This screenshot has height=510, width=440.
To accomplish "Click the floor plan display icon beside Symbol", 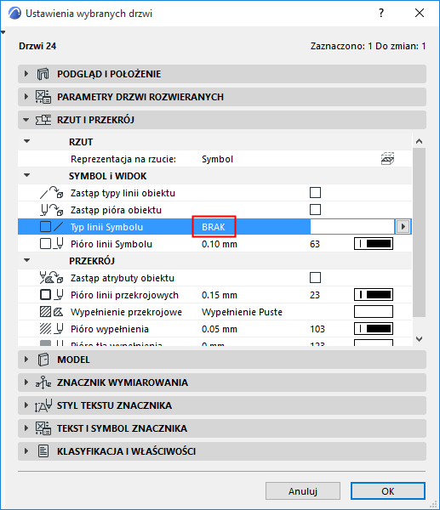I will pos(387,159).
